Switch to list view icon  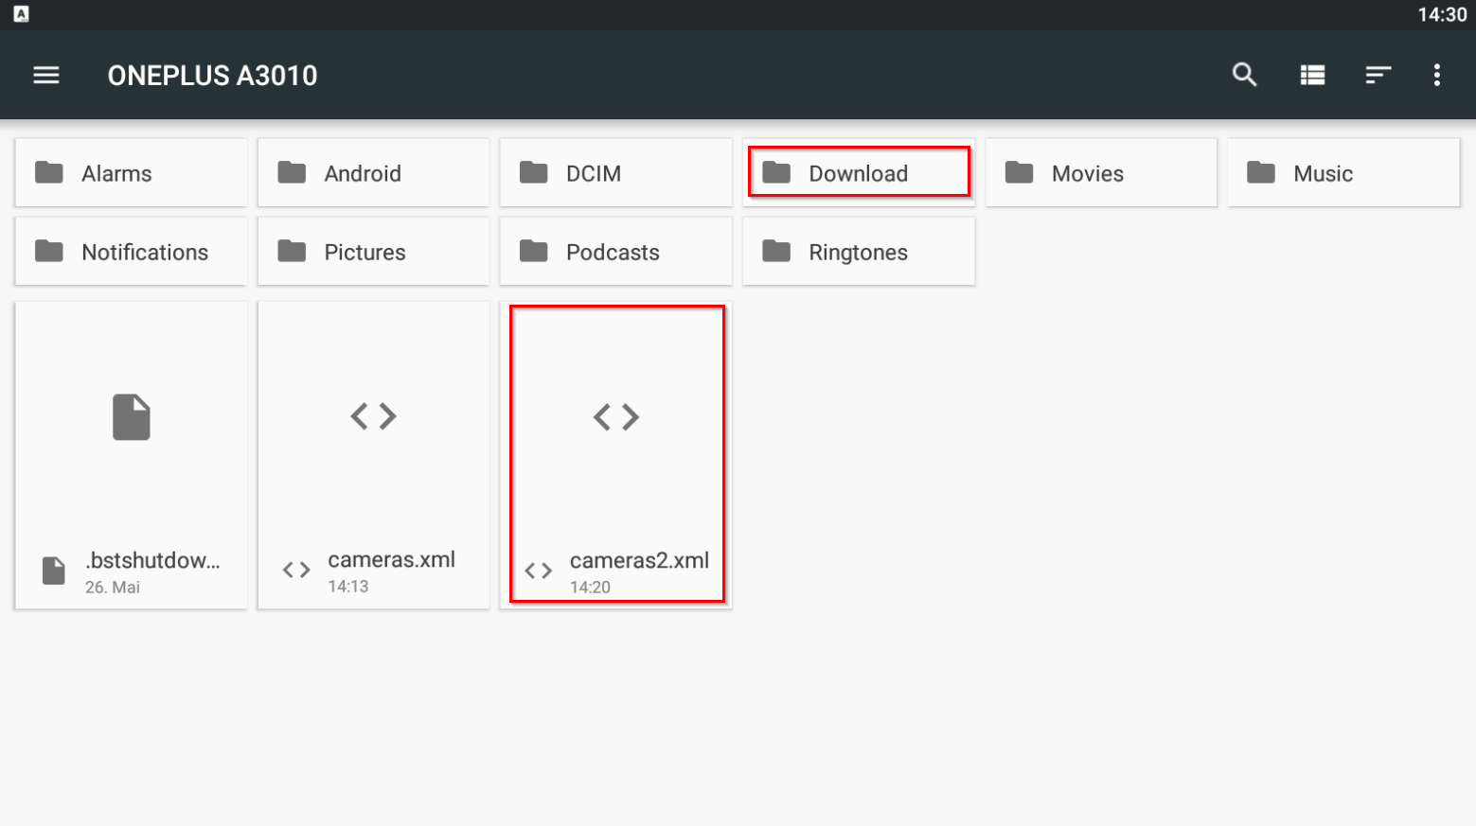[1312, 75]
